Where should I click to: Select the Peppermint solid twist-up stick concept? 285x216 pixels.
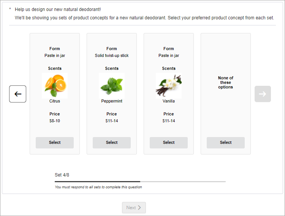pos(112,143)
